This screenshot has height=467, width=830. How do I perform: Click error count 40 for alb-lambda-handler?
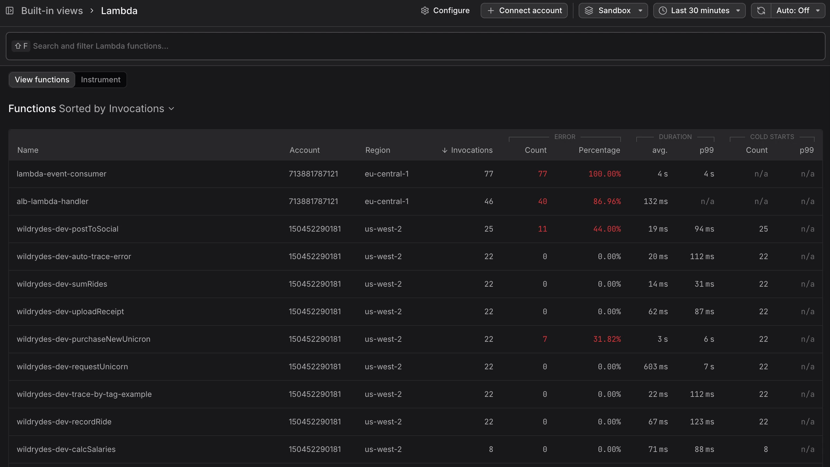542,201
